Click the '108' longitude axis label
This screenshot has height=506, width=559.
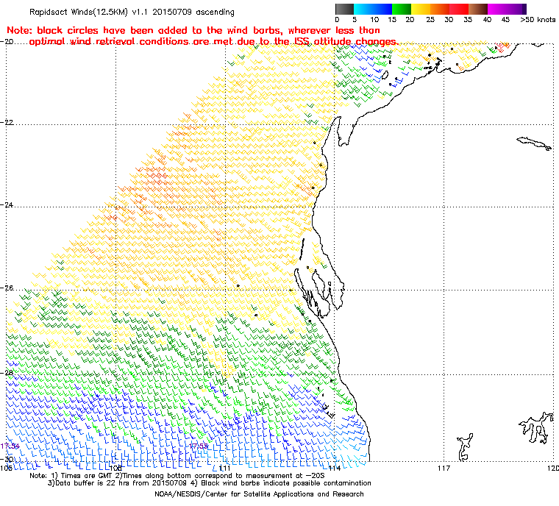point(115,468)
